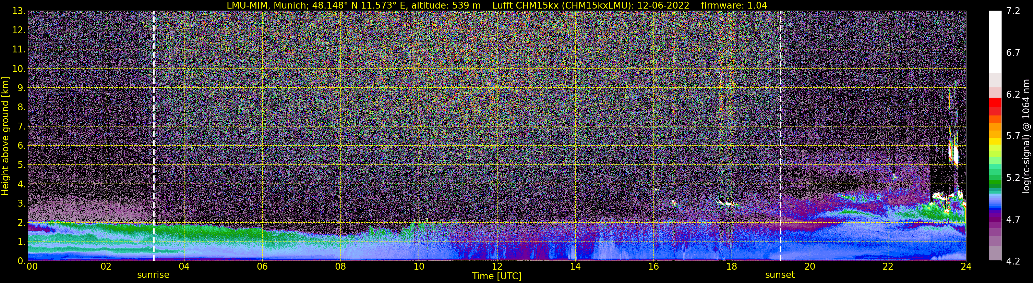Click the 'sunset' label below the time axis
The height and width of the screenshot is (283, 1033).
[780, 275]
